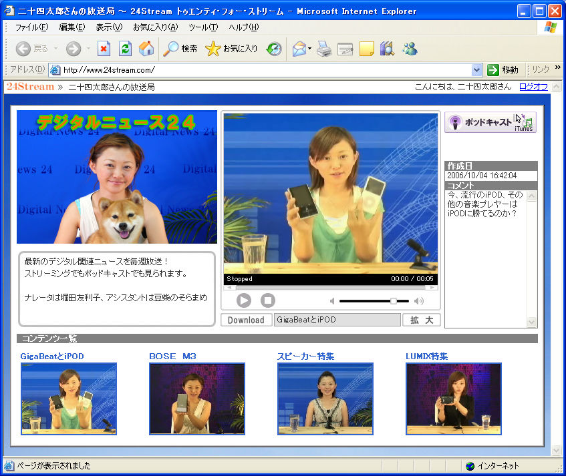Image resolution: width=566 pixels, height=476 pixels.
Task: Click the Print icon in toolbar
Action: (x=324, y=49)
